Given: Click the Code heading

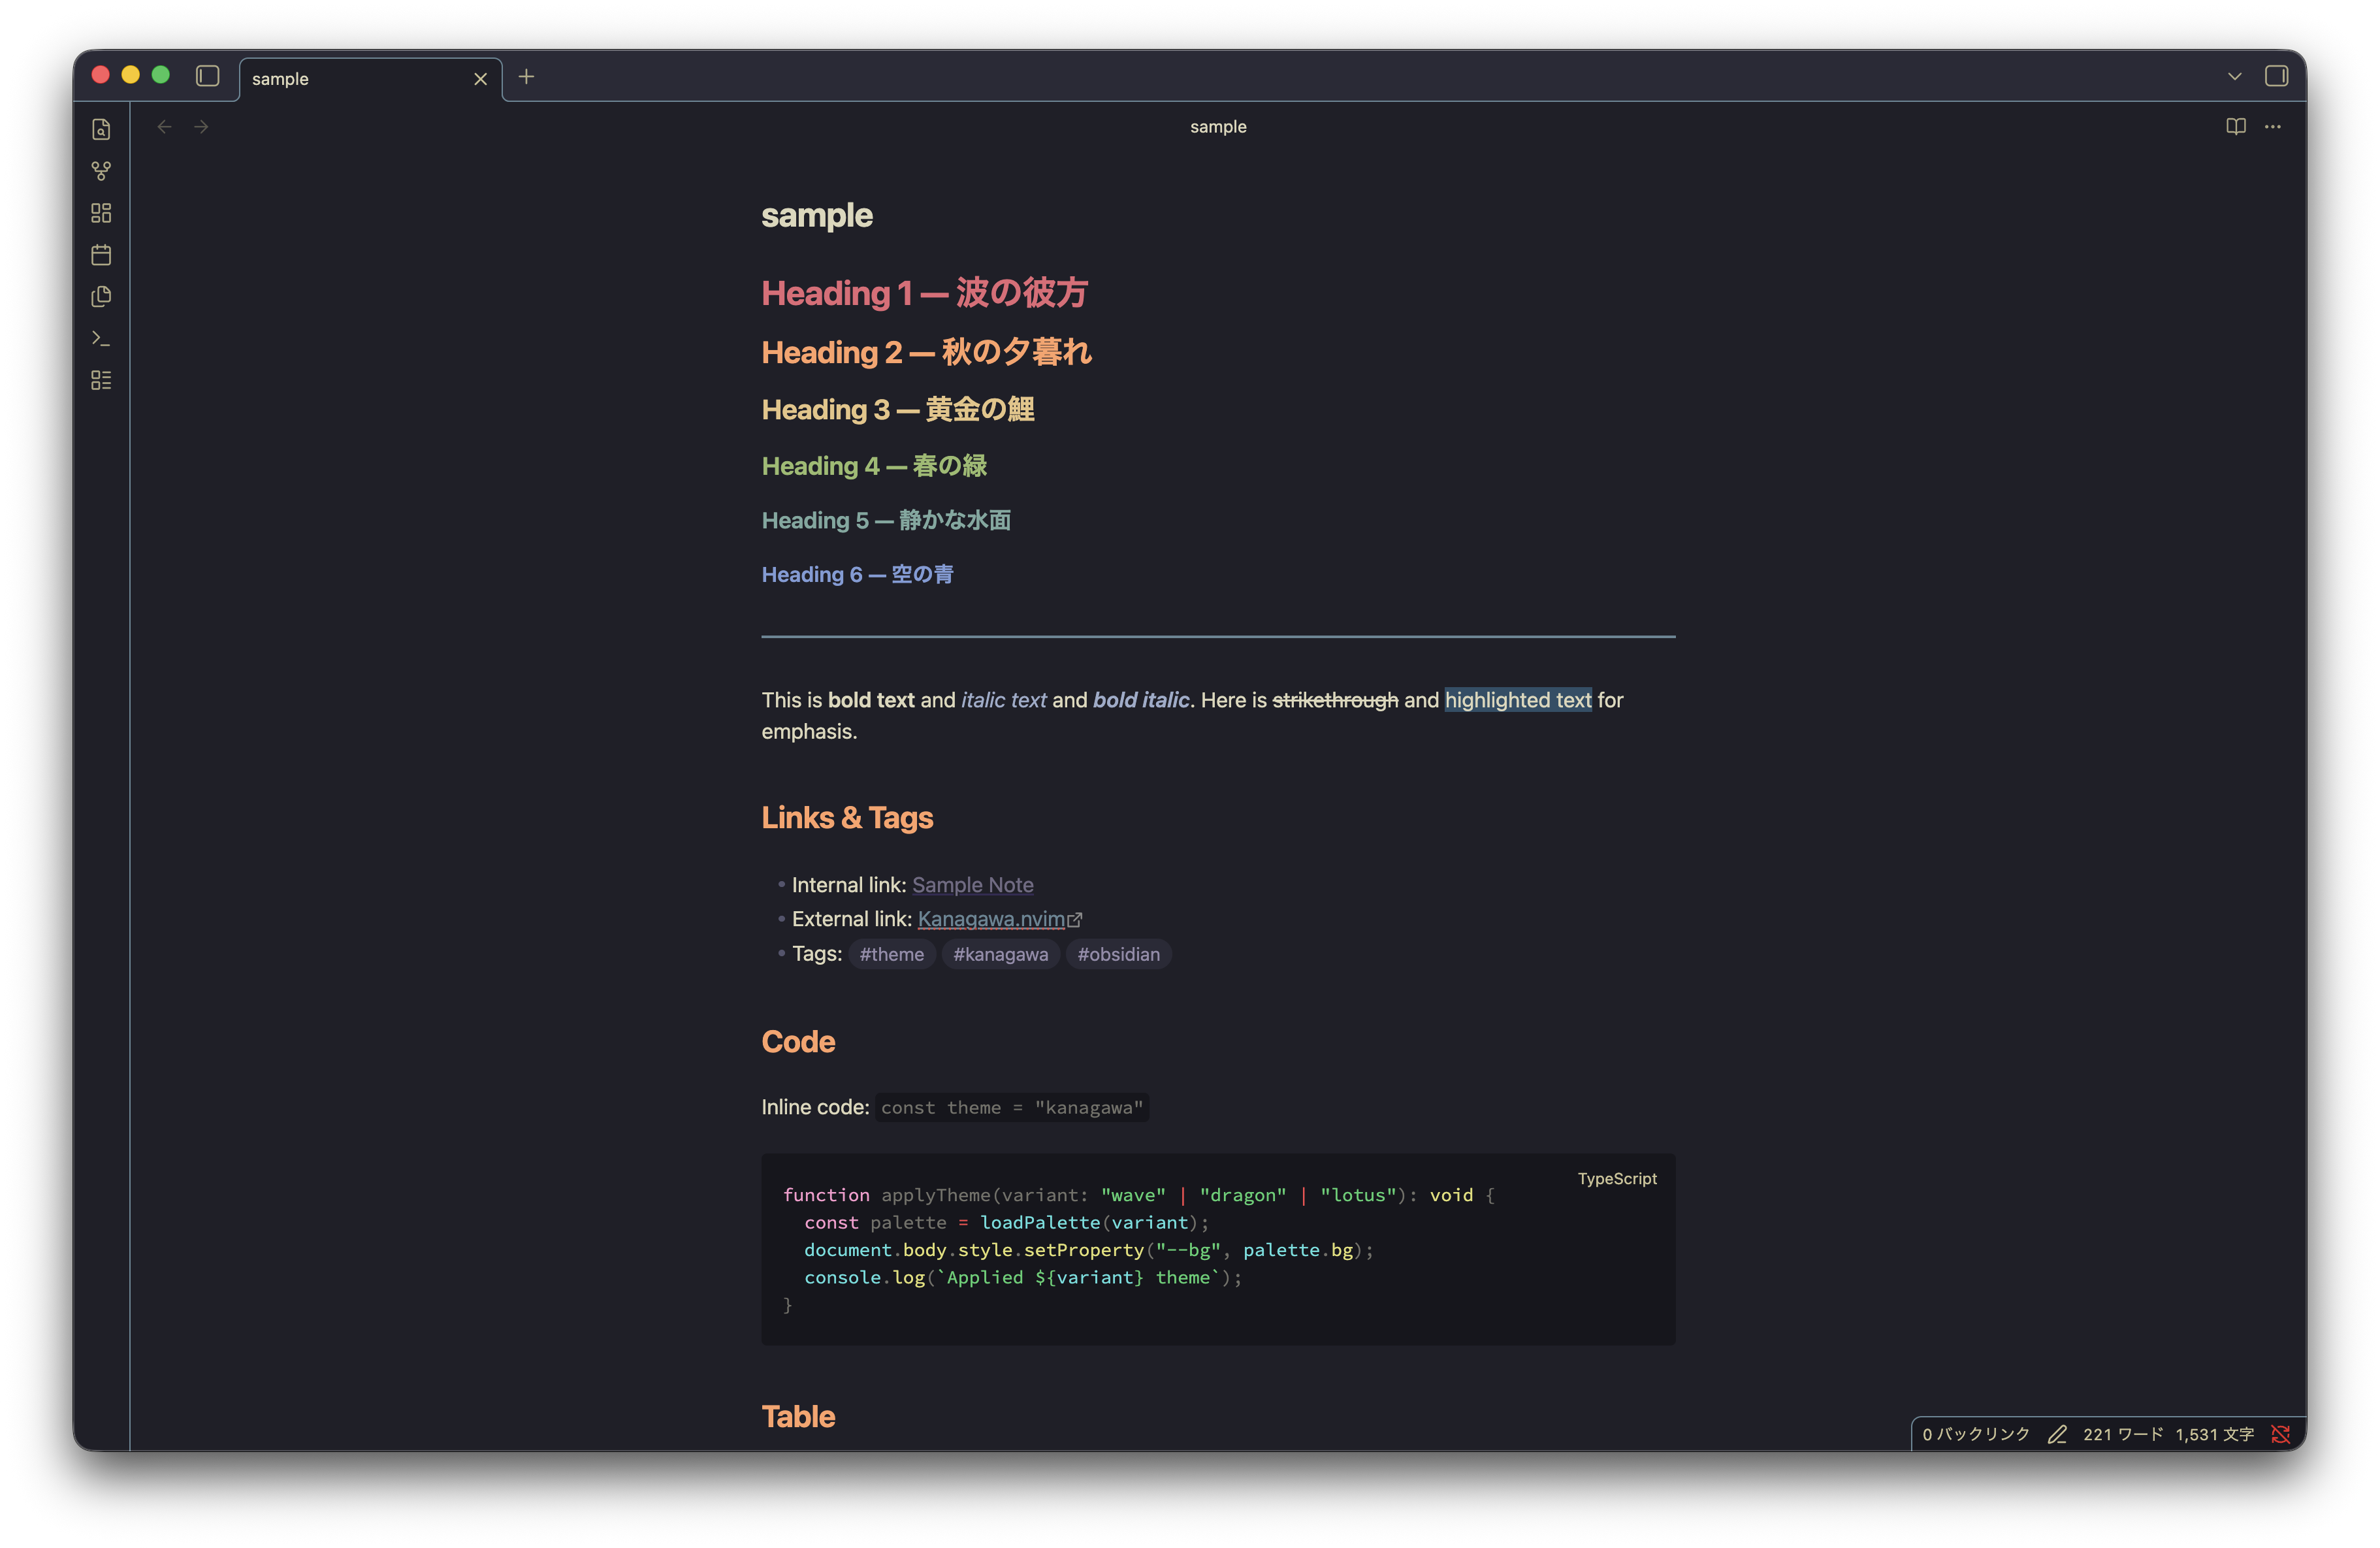Looking at the screenshot, I should click(x=798, y=1042).
